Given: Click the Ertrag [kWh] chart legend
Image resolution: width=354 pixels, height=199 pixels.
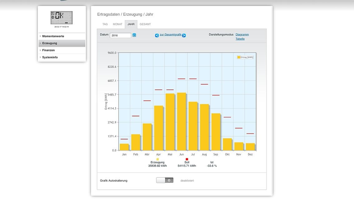Looking at the screenshot, I should tap(245, 57).
